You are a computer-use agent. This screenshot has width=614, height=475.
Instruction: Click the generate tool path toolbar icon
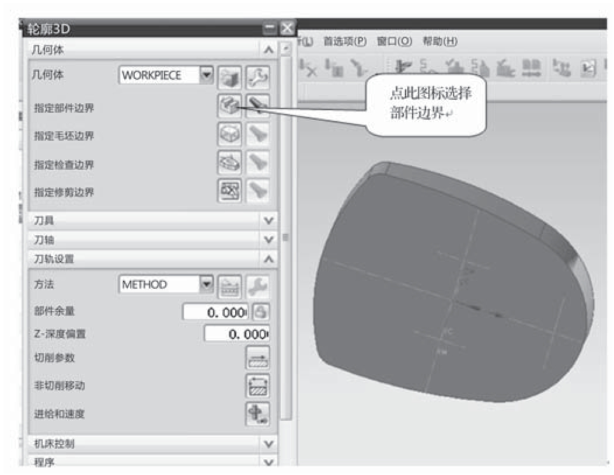pos(403,67)
